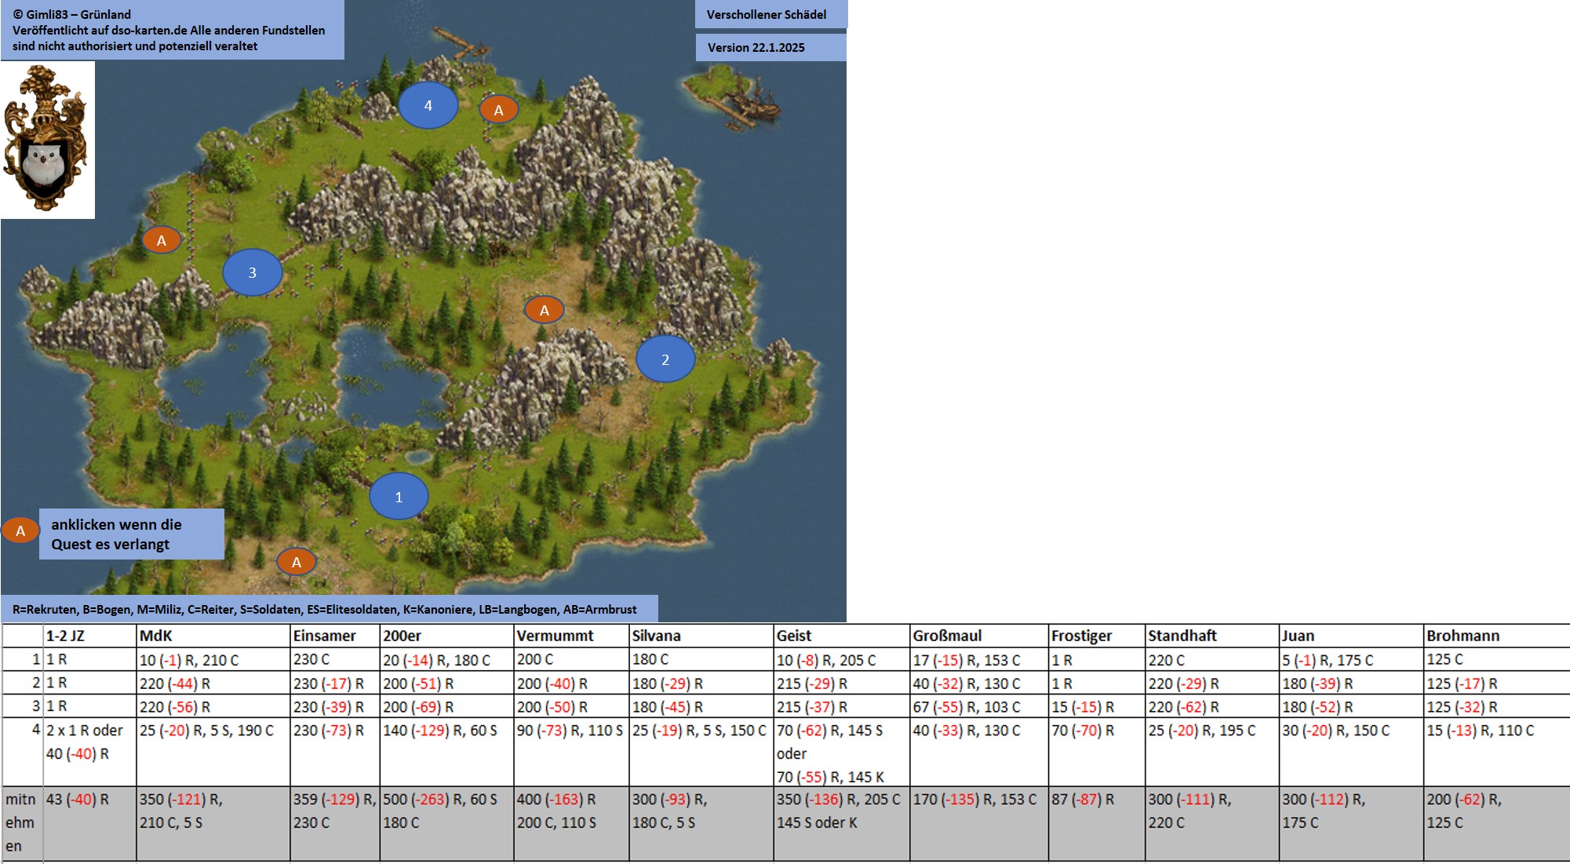
Task: Click the mitnehmen row label cell
Action: point(21,822)
